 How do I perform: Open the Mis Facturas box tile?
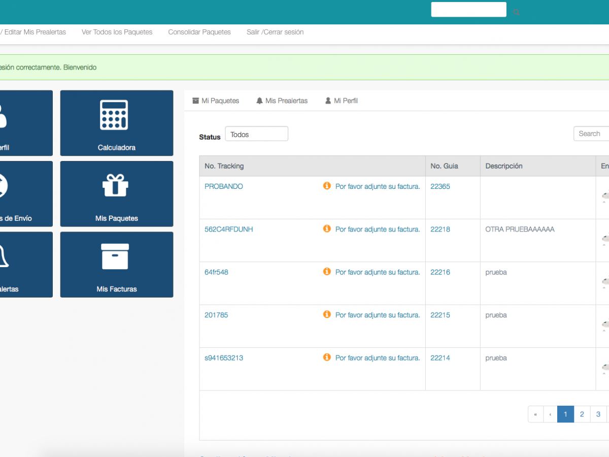pyautogui.click(x=116, y=264)
